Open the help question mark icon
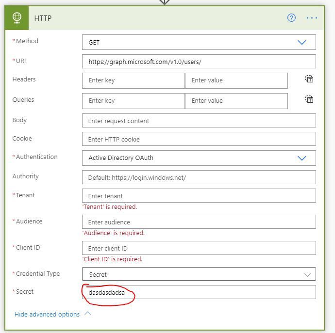This screenshot has height=333, width=335. 291,18
